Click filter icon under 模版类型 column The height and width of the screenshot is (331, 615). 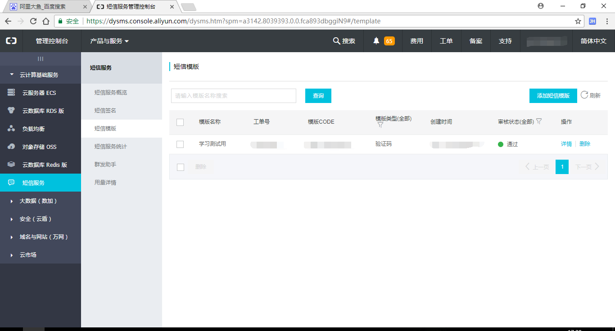pos(380,125)
